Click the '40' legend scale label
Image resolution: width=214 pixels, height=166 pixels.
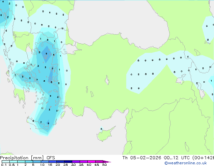click(x=89, y=165)
